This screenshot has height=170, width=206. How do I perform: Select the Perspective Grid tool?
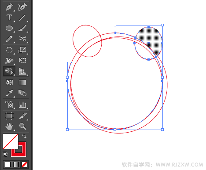coord(22,71)
